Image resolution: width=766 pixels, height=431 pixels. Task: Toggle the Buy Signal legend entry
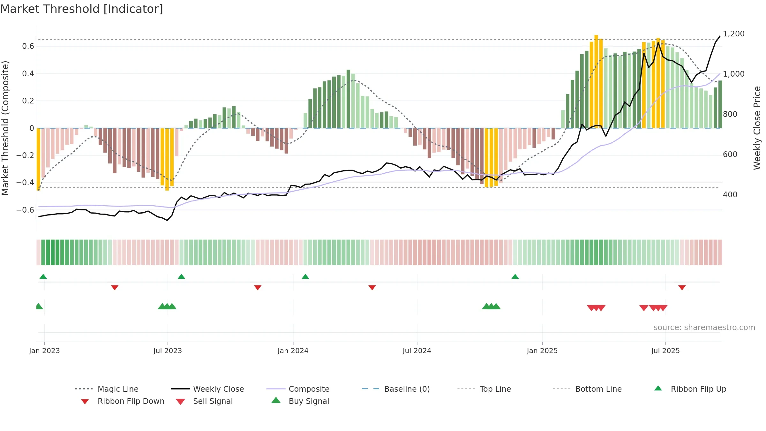pyautogui.click(x=300, y=401)
